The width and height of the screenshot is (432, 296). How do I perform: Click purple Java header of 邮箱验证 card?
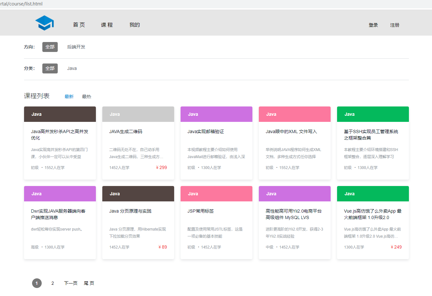tap(216, 114)
